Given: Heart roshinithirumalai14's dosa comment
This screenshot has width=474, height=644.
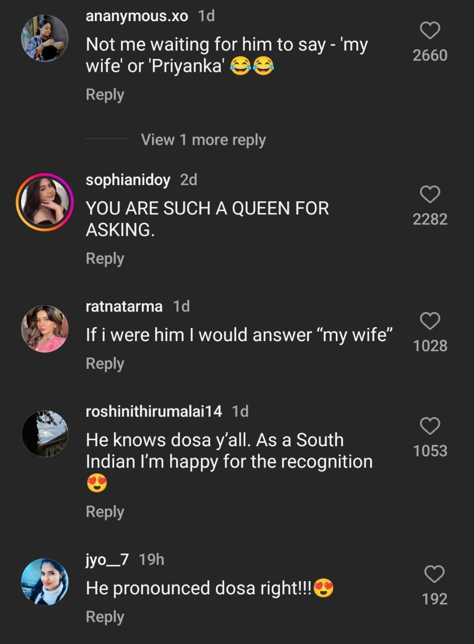Looking at the screenshot, I should [x=430, y=426].
